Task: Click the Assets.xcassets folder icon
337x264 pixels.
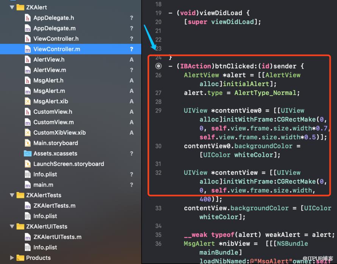Action: pyautogui.click(x=28, y=154)
